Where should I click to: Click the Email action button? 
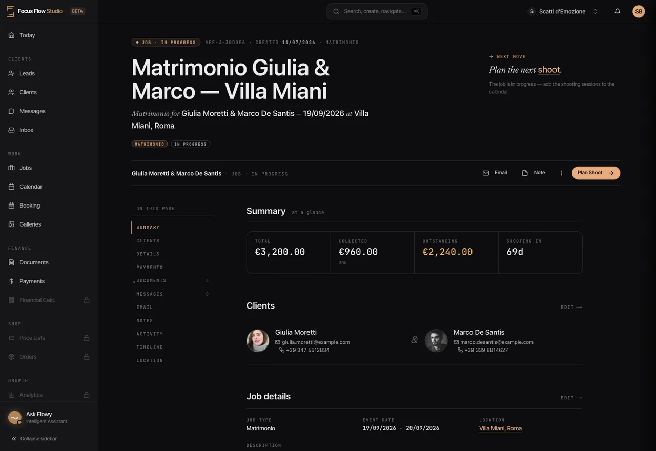click(x=495, y=173)
